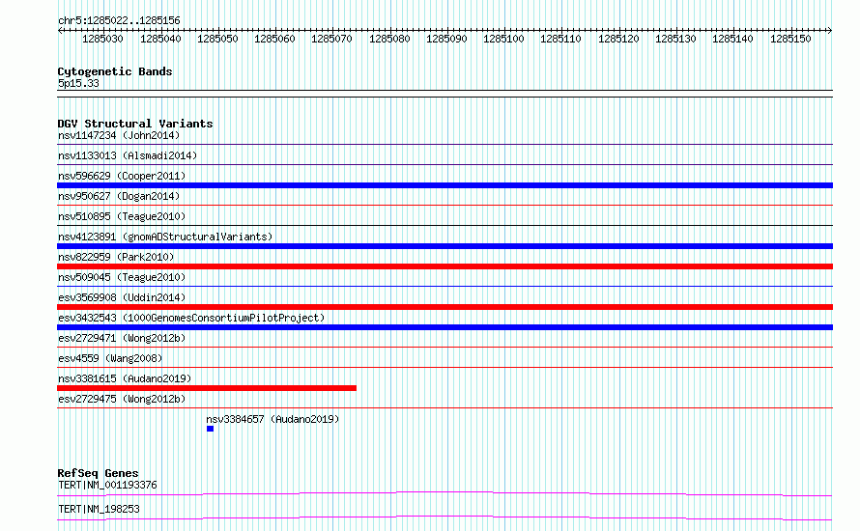Click the blue bar of nsv4123891
Viewport: 860px width, 531px height.
444,246
